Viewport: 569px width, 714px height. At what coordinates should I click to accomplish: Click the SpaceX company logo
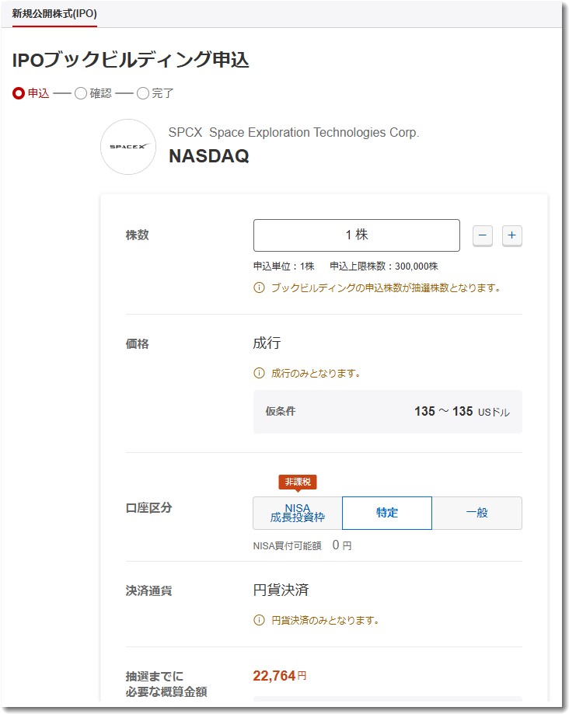[128, 147]
